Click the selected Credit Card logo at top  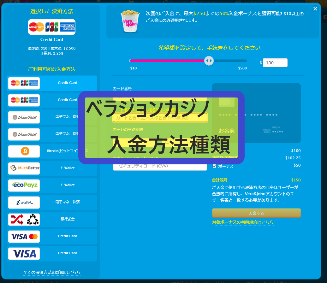52,27
